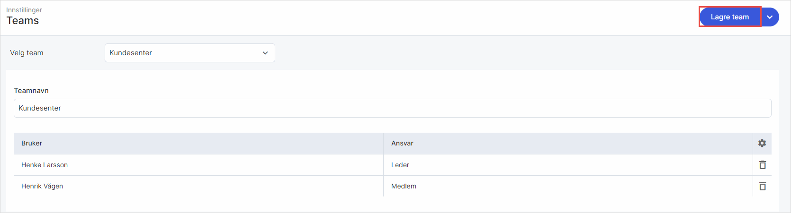
Task: Click the chevron in Kundesenter team selector
Action: [x=265, y=53]
